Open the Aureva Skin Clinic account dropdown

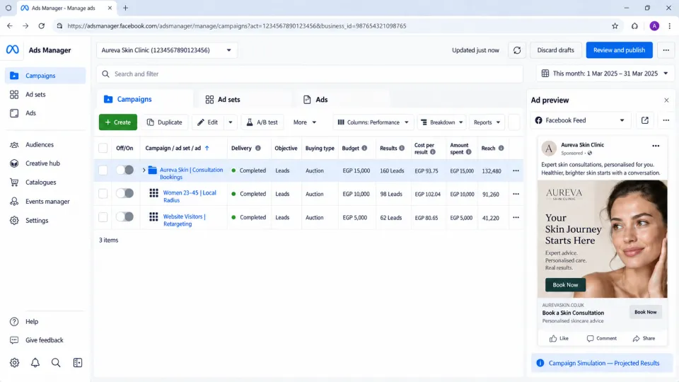click(167, 50)
